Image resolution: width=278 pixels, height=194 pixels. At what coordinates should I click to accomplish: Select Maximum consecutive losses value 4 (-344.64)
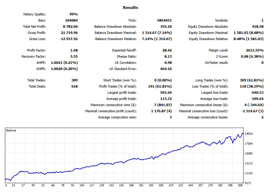(x=254, y=105)
